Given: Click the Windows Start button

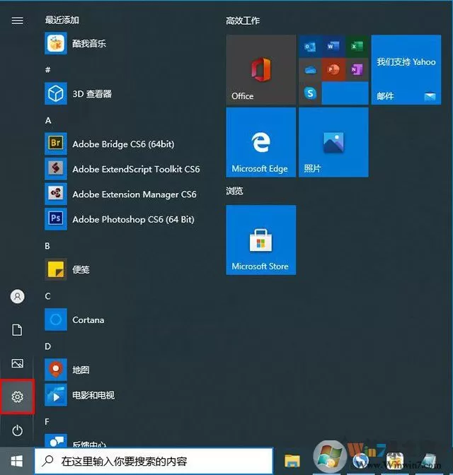Looking at the screenshot, I should tap(17, 461).
